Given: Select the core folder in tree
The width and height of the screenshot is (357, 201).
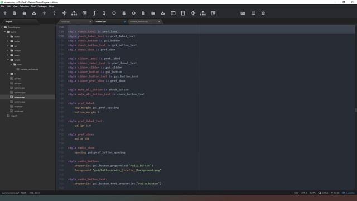Looking at the screenshot, I should pos(20,65).
